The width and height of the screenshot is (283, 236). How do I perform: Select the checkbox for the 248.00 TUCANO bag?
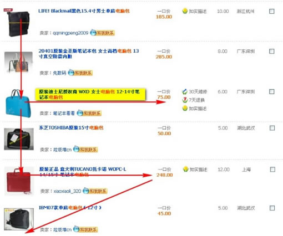272,169
